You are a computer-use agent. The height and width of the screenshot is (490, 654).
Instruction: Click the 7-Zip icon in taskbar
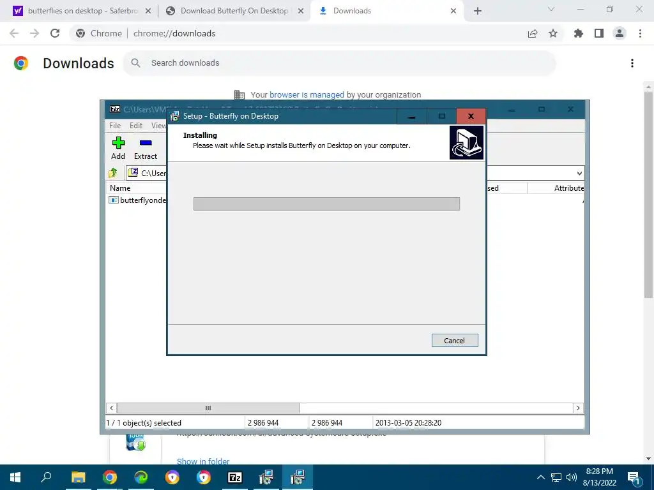(x=235, y=477)
